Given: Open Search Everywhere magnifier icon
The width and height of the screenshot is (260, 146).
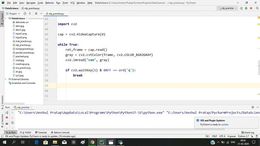Looking at the screenshot, I should [x=257, y=8].
